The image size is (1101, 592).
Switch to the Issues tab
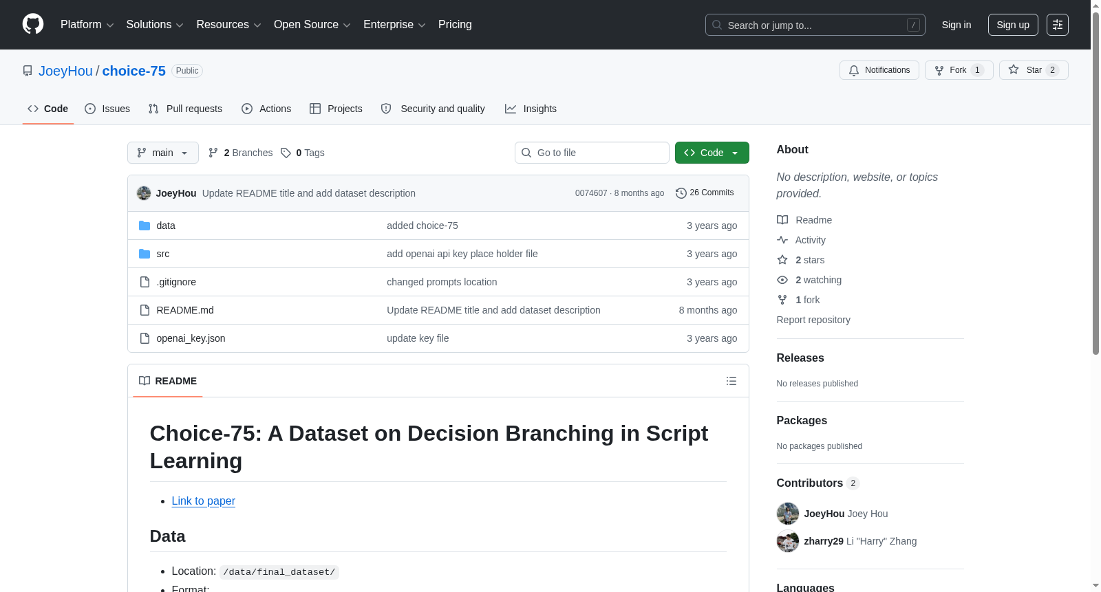click(x=107, y=109)
